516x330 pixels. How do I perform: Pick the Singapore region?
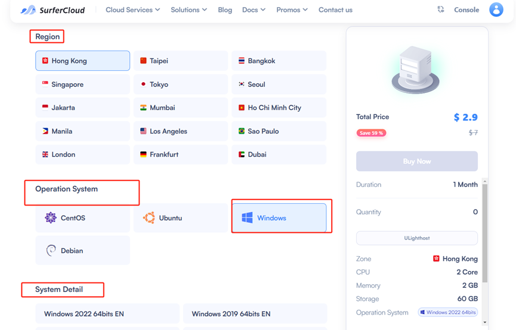82,85
